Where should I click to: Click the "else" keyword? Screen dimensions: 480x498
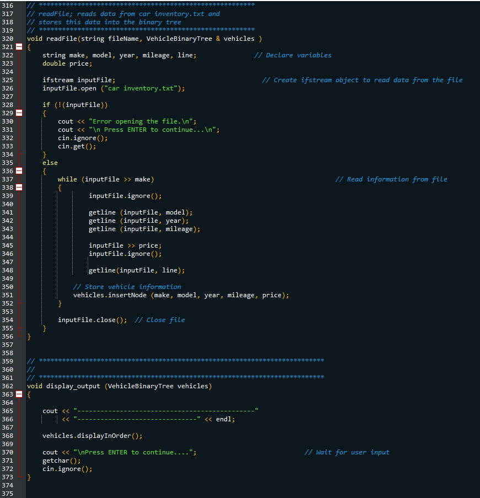[50, 163]
